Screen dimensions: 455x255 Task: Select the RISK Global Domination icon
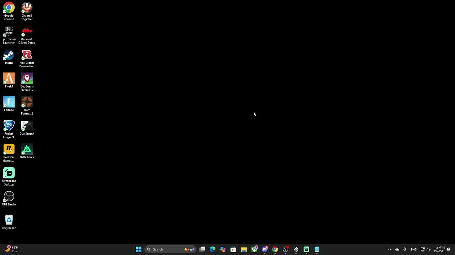tap(27, 59)
